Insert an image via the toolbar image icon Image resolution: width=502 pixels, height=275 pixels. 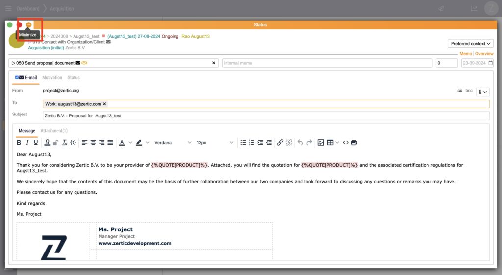click(321, 143)
